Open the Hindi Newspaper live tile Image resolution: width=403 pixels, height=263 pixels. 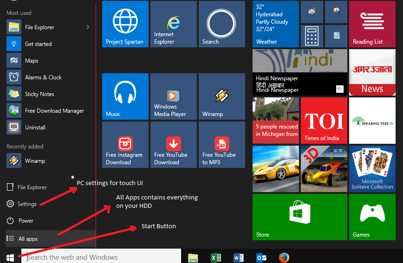tap(300, 72)
